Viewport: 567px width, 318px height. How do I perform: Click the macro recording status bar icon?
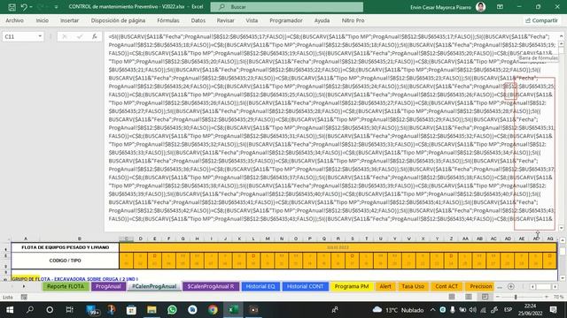pos(24,297)
